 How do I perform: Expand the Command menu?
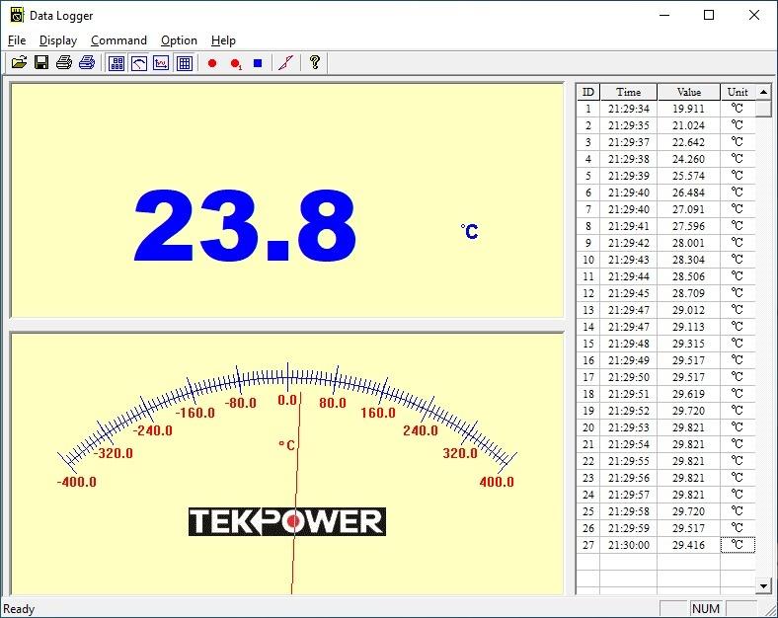click(x=118, y=40)
